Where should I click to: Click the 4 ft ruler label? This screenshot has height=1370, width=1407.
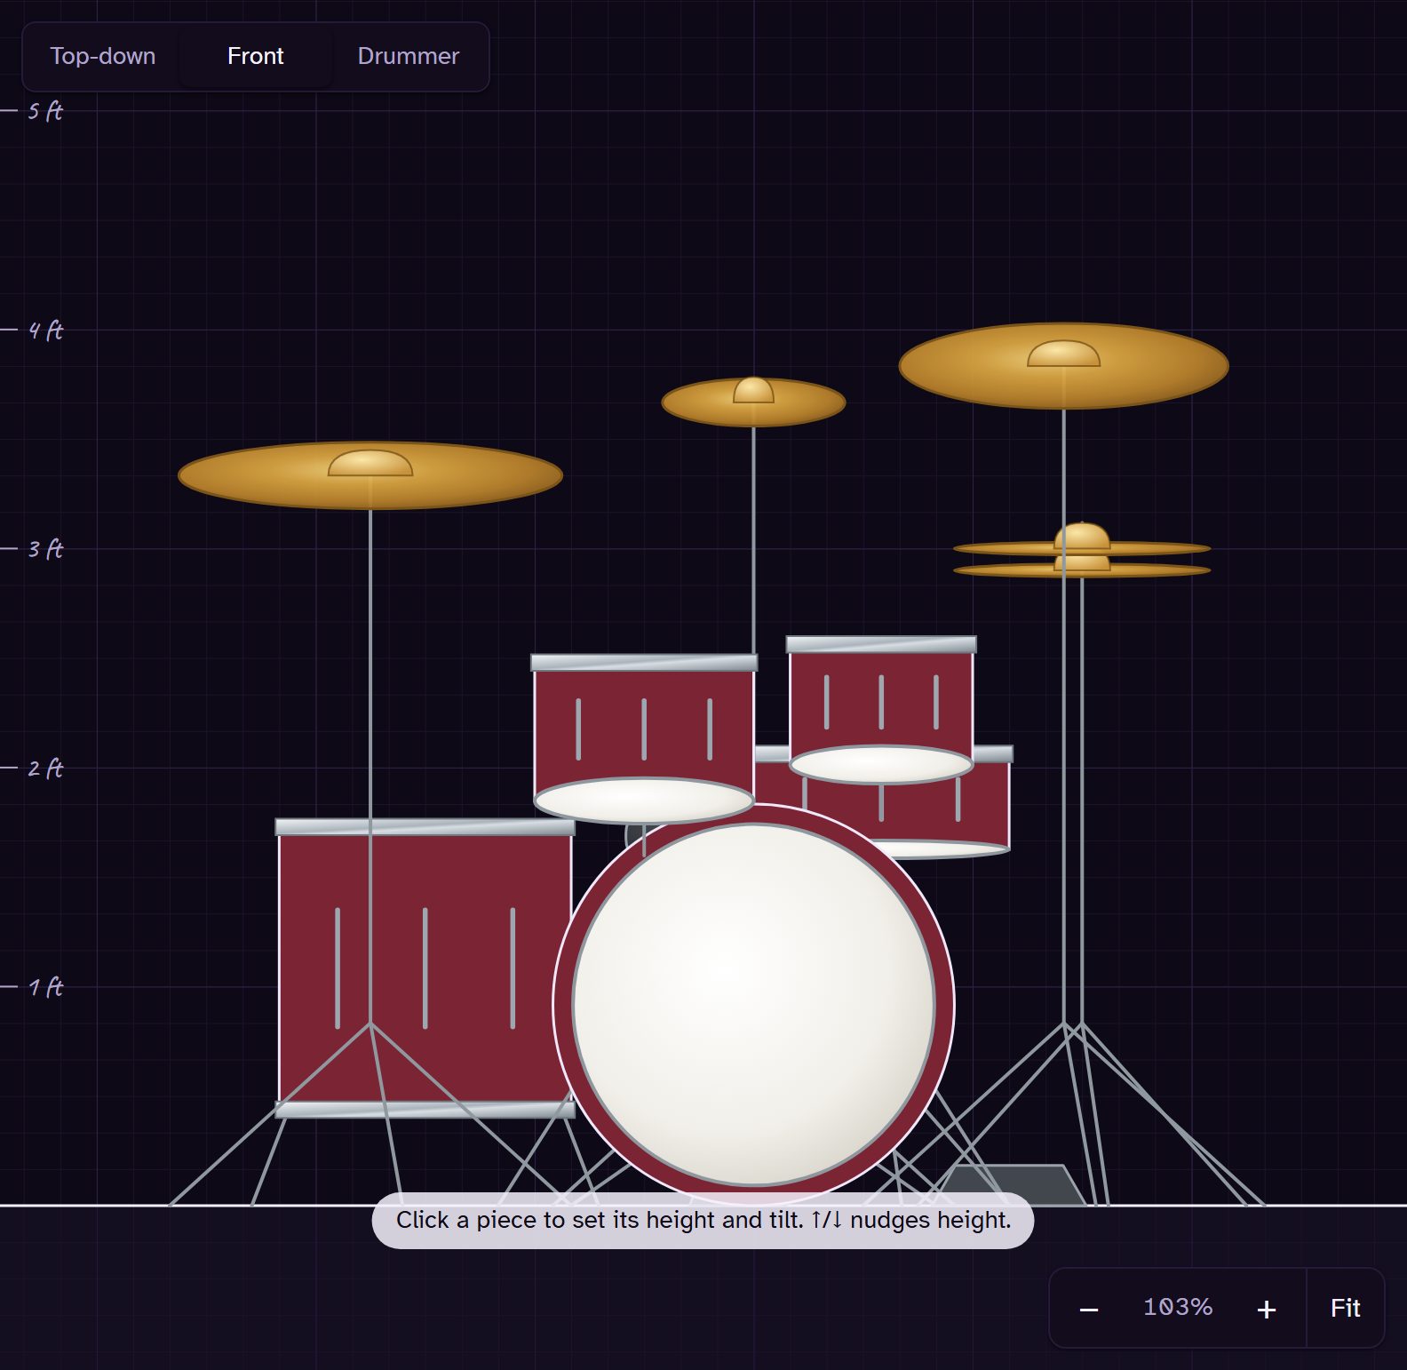point(45,331)
